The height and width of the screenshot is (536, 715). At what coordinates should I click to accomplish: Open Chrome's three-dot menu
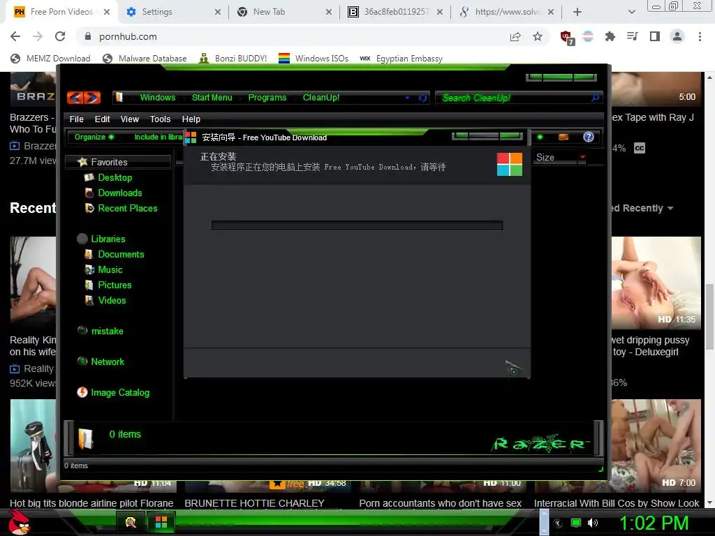pyautogui.click(x=700, y=36)
